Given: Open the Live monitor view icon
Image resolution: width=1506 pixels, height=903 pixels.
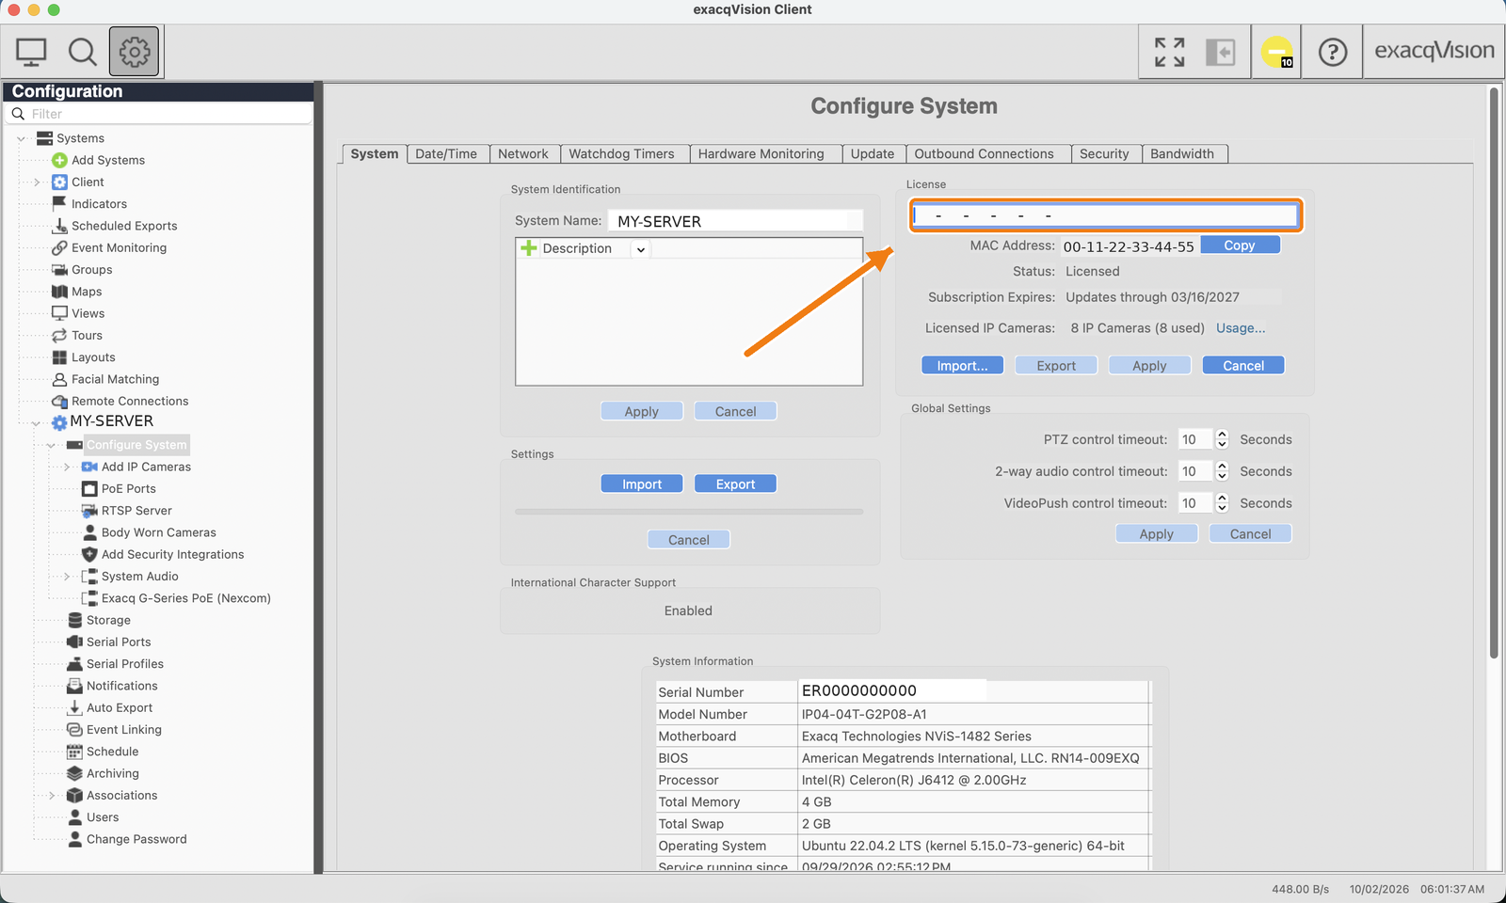Looking at the screenshot, I should 31,52.
